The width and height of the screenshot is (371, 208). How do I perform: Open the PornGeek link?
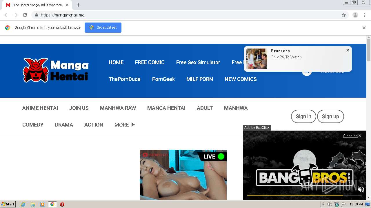click(163, 79)
